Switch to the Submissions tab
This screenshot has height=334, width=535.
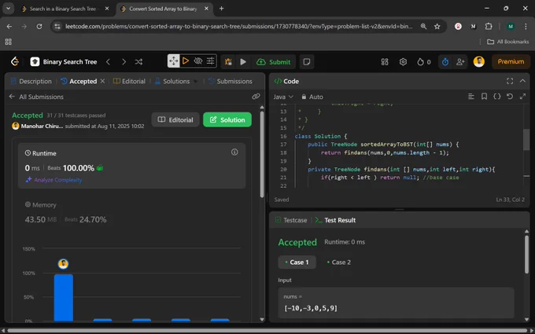[x=231, y=81]
